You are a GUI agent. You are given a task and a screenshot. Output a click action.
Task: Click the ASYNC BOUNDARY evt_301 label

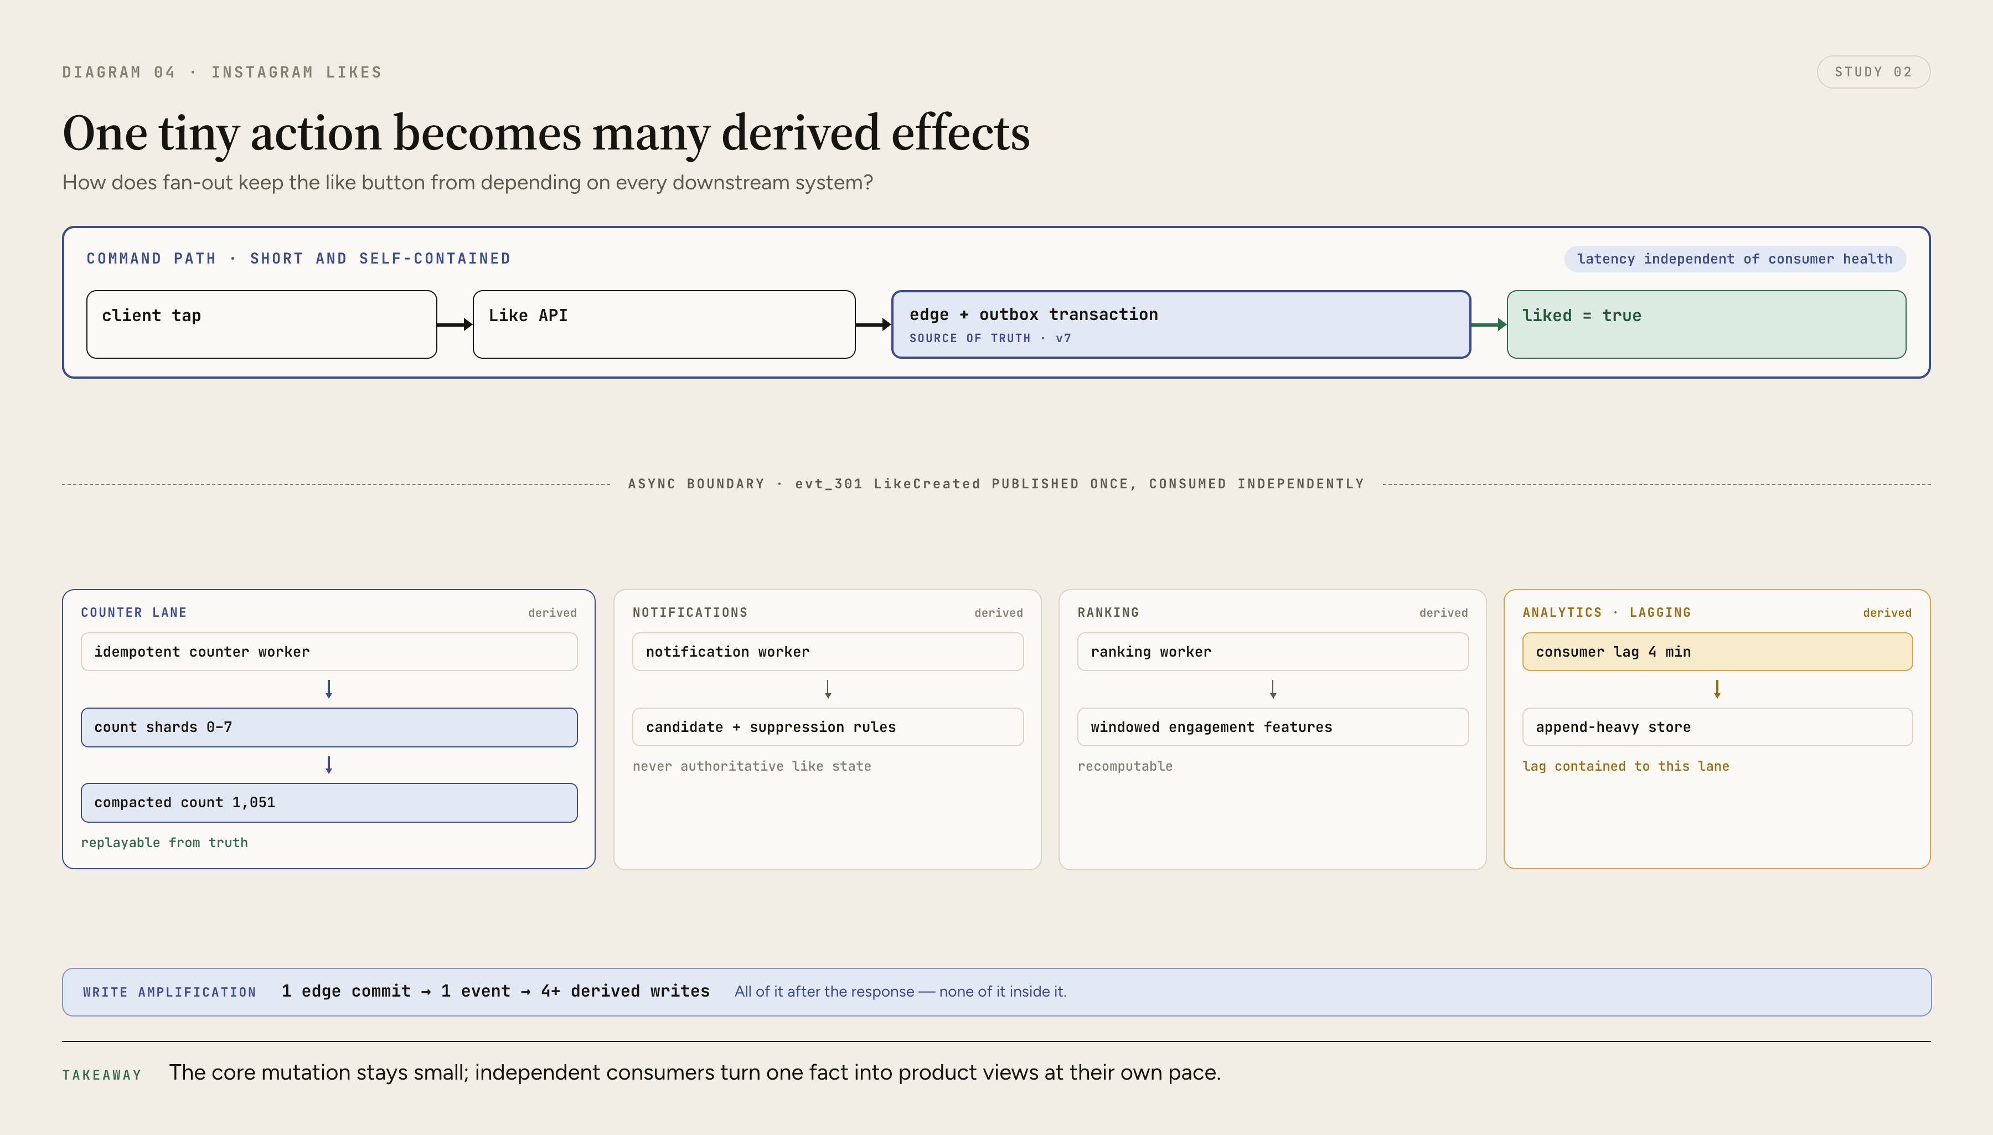pyautogui.click(x=996, y=484)
